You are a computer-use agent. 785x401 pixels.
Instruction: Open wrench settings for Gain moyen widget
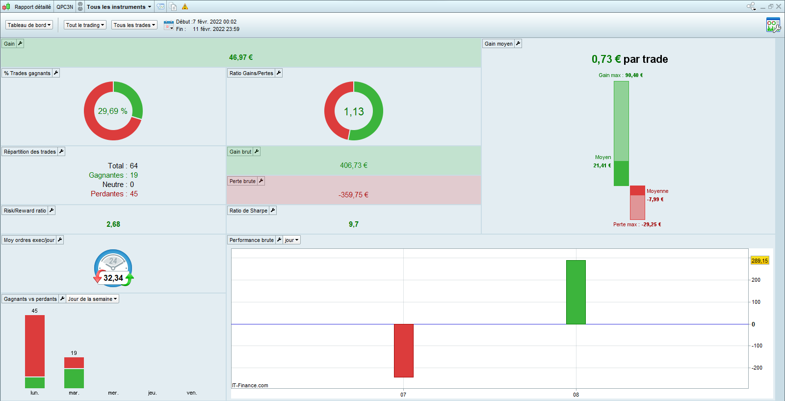tap(518, 44)
